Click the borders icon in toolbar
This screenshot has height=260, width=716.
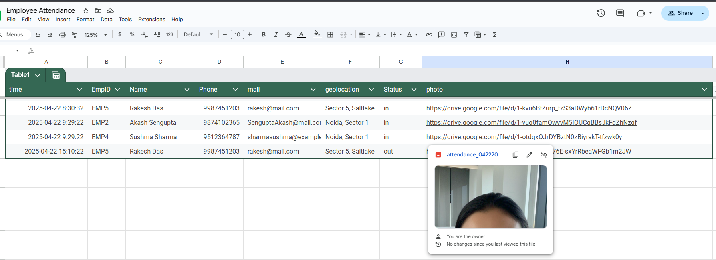click(x=330, y=35)
